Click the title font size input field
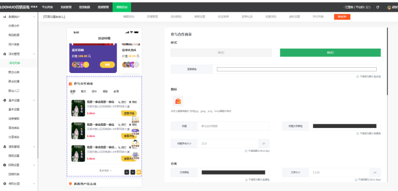This screenshot has width=398, height=191. [228, 143]
